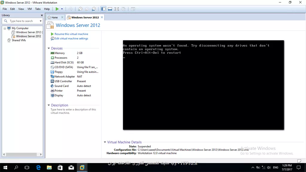
Task: Open the Edit menu
Action: pos(13,9)
